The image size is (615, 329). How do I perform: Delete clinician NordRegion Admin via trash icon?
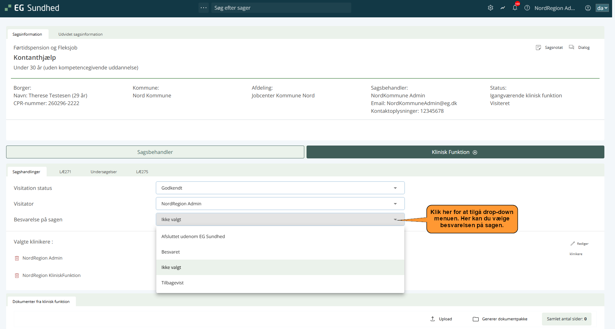[x=17, y=258]
